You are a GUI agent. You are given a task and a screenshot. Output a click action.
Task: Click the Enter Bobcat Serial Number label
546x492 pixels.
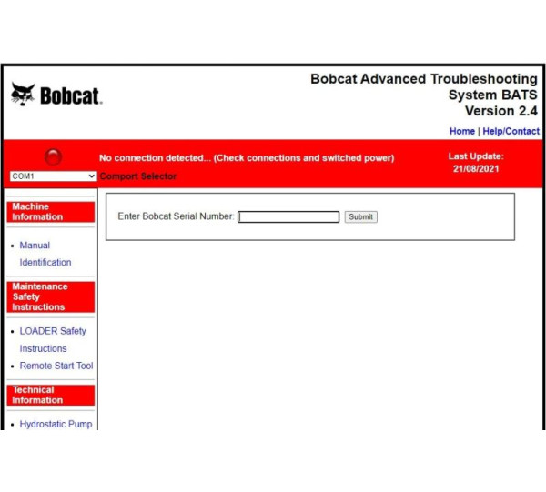point(176,216)
